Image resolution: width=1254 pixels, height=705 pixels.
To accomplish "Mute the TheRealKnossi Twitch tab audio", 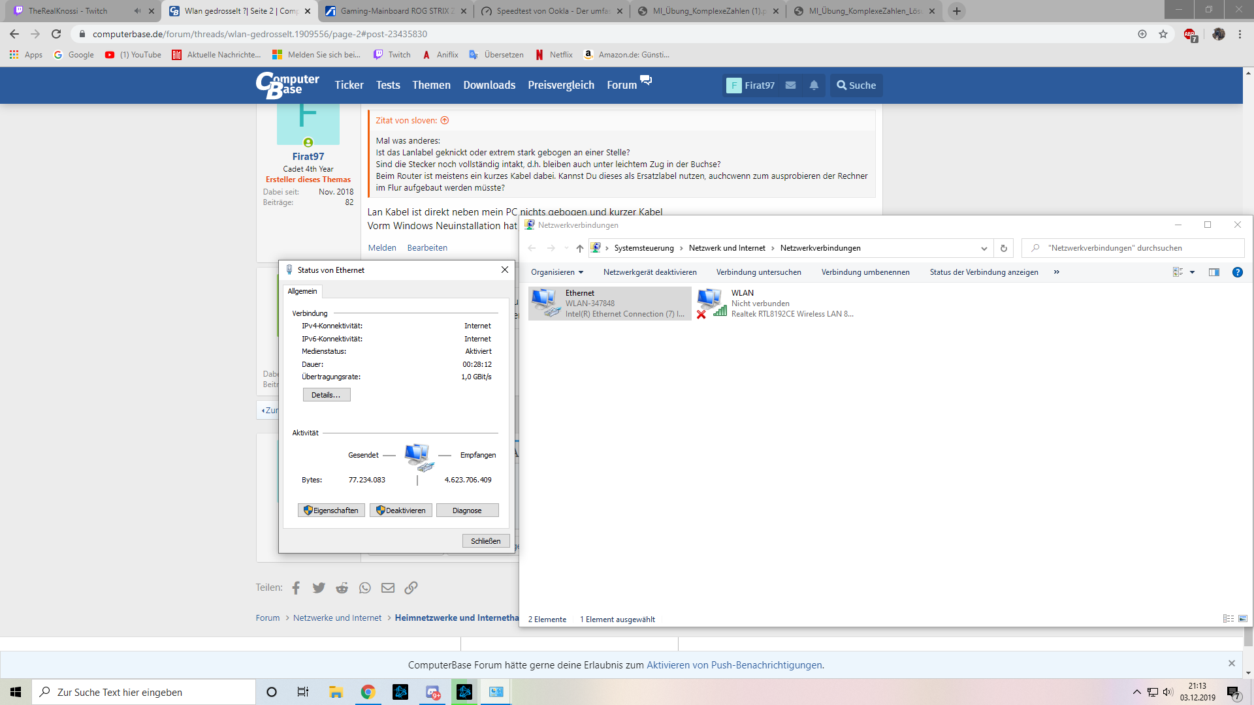I will (x=137, y=11).
